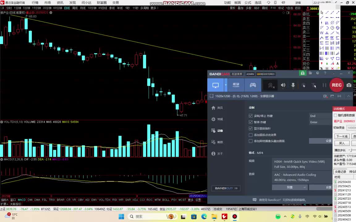This screenshot has height=222, width=356.
Task: Open Bandicam 首页 home section
Action: point(217,108)
